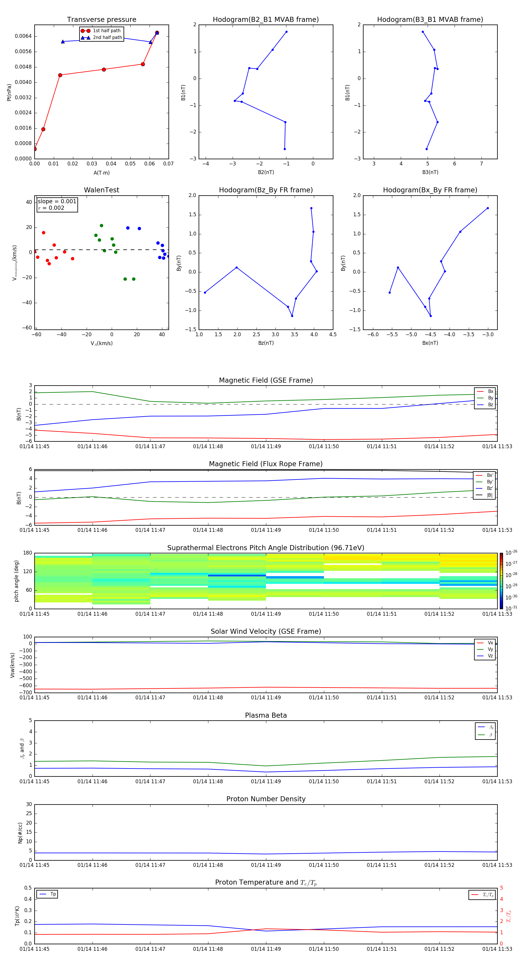Click 'V_A(km/s)' x-axis label of WalenTest
The width and height of the screenshot is (532, 975).
click(101, 344)
